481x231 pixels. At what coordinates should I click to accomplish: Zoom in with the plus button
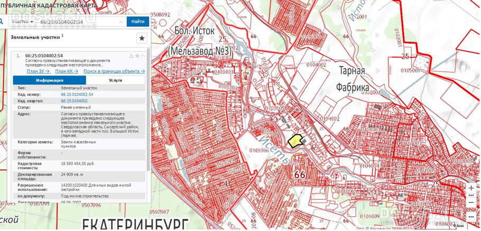(x=471, y=188)
